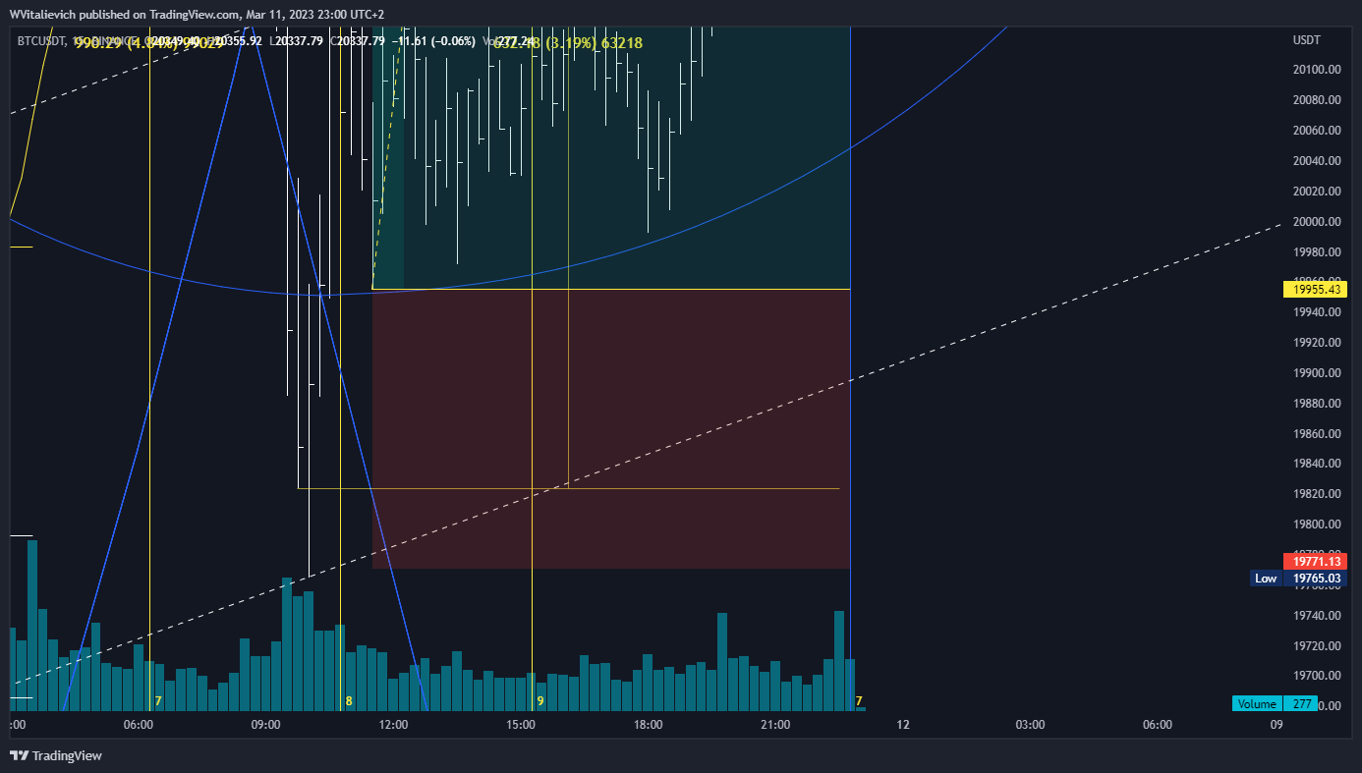Click the yellow 632.48 (3.19%) target label
Image resolution: width=1362 pixels, height=773 pixels.
(x=567, y=42)
